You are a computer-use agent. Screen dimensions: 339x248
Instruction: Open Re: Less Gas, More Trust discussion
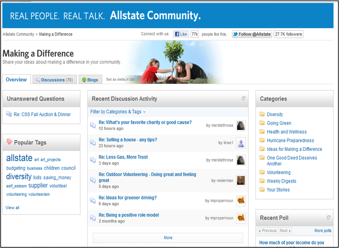(x=123, y=157)
